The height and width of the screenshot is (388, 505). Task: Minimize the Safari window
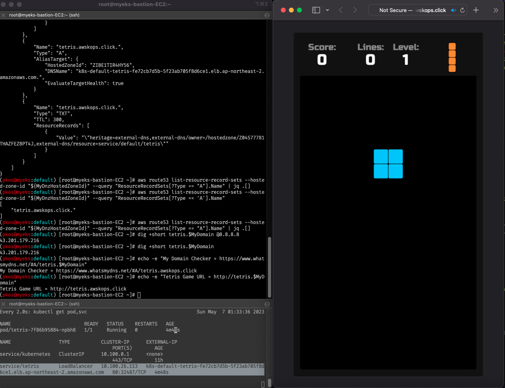[291, 10]
